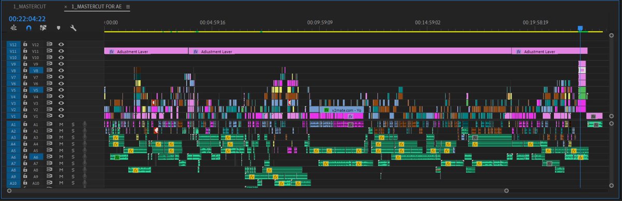Image resolution: width=622 pixels, height=201 pixels.
Task: Click time ruler at 00:14:59:02
Action: point(428,23)
